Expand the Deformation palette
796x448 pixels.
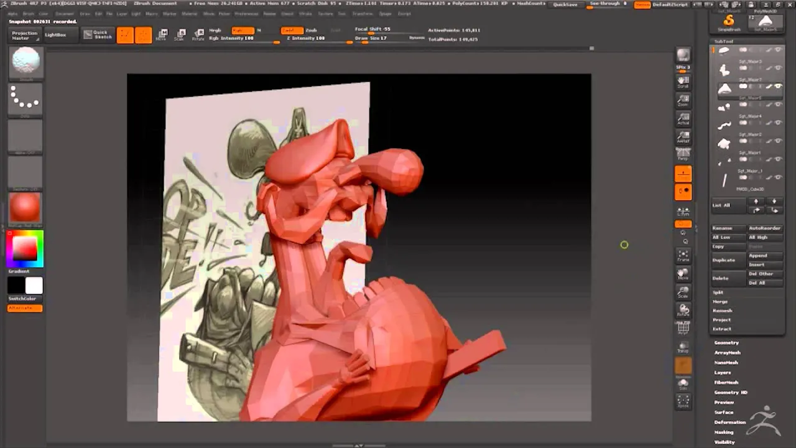coord(730,422)
